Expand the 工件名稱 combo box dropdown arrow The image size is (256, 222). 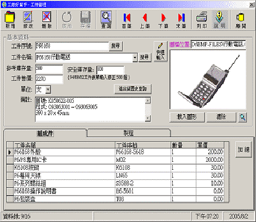point(135,58)
